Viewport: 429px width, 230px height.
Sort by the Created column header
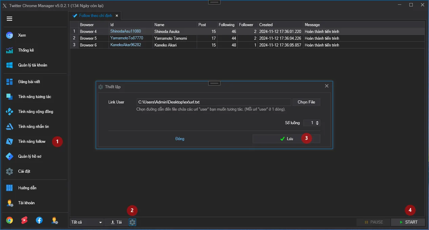[x=280, y=25]
